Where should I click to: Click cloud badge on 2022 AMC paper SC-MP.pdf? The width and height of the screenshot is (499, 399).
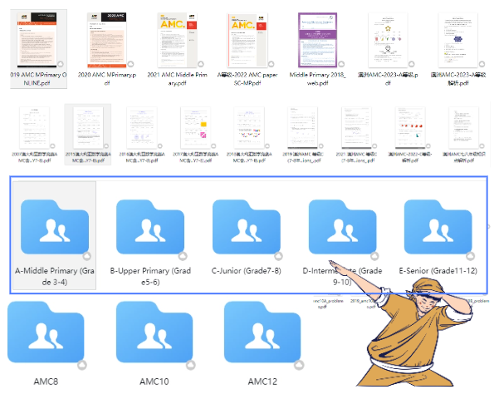tap(272, 64)
